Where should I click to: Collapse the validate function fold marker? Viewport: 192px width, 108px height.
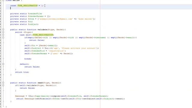tap(3, 29)
